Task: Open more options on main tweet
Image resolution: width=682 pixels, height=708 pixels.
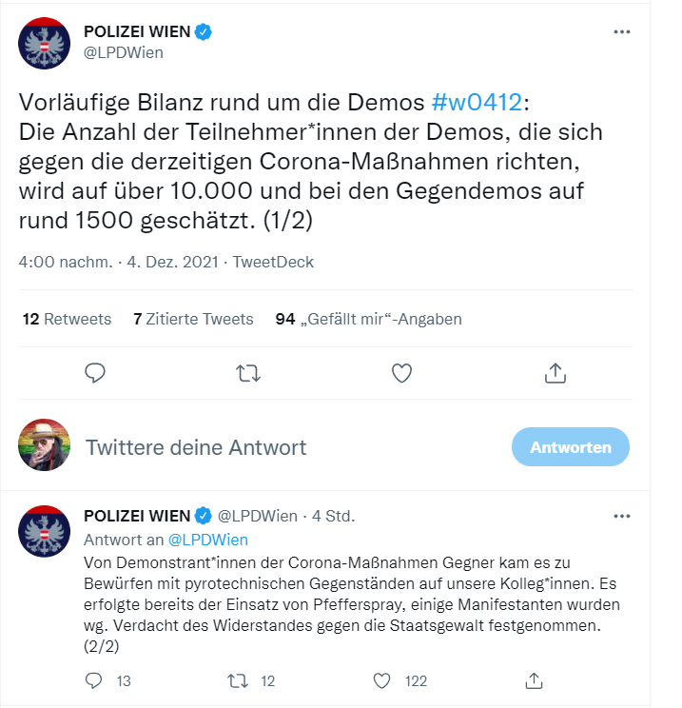Action: point(621,31)
